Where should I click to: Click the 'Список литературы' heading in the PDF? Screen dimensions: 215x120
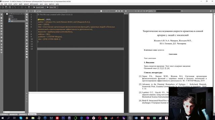click(x=153, y=73)
